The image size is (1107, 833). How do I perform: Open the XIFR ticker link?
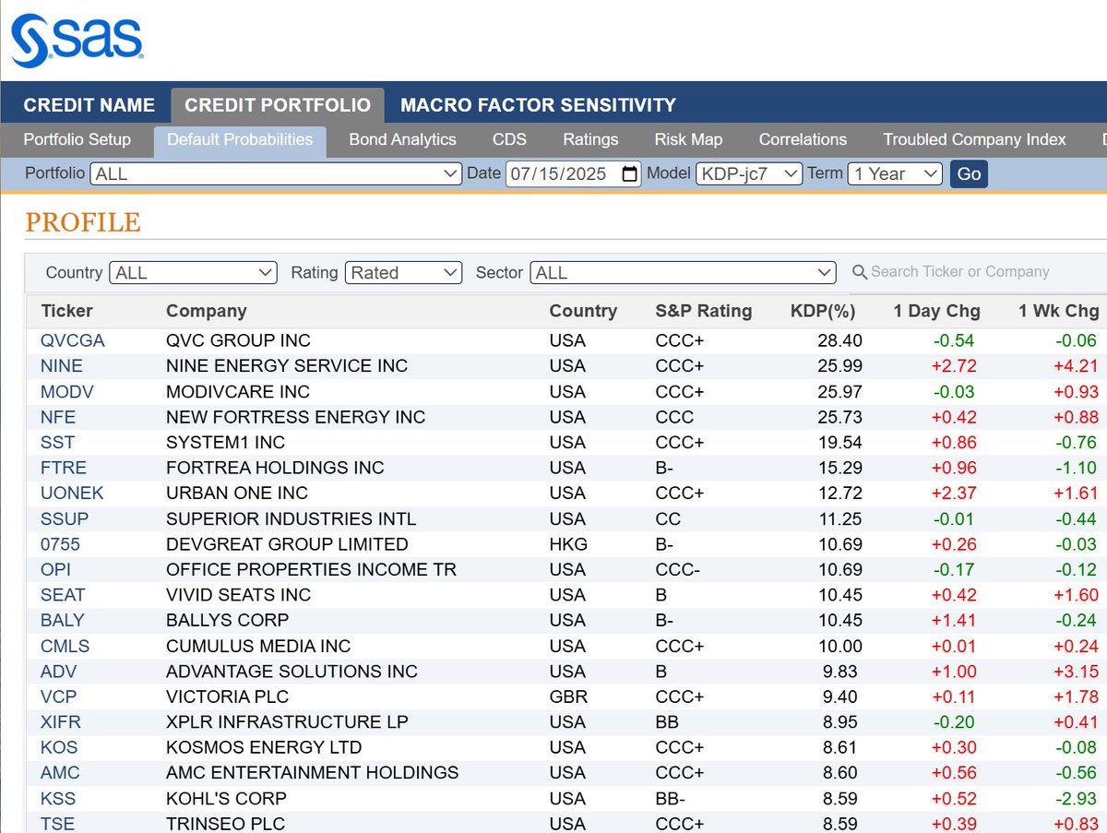pyautogui.click(x=61, y=721)
